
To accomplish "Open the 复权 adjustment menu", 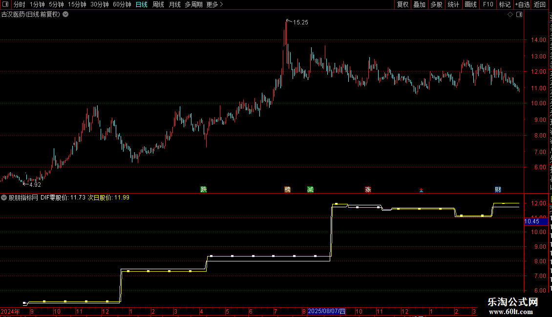I will point(403,4).
